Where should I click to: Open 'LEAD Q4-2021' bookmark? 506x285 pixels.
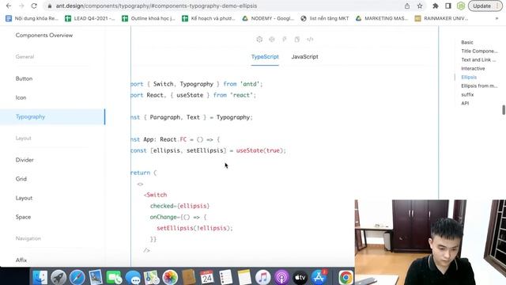pyautogui.click(x=90, y=18)
